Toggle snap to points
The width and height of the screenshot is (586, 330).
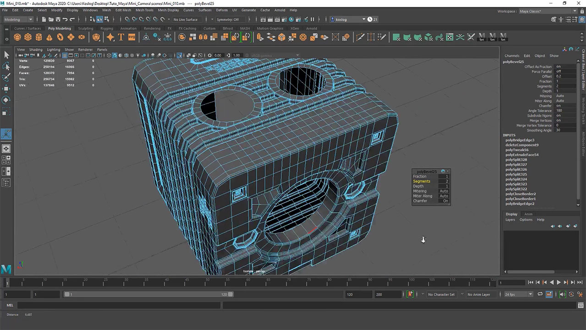[142, 19]
